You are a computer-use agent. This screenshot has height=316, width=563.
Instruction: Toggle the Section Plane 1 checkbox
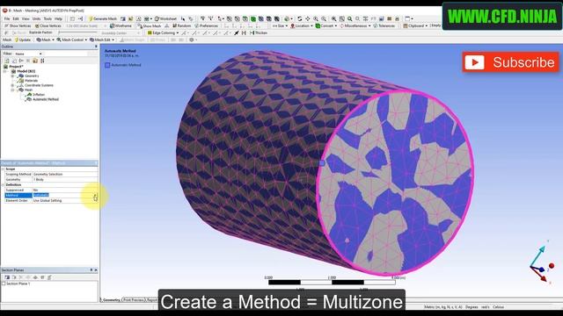point(4,284)
